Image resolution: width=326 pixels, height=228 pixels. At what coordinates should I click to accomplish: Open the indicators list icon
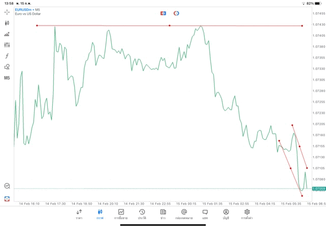(7, 34)
